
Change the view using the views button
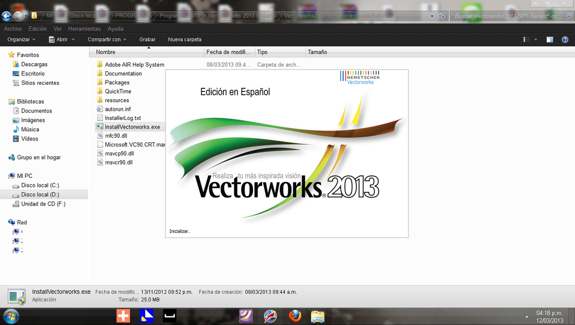click(527, 39)
